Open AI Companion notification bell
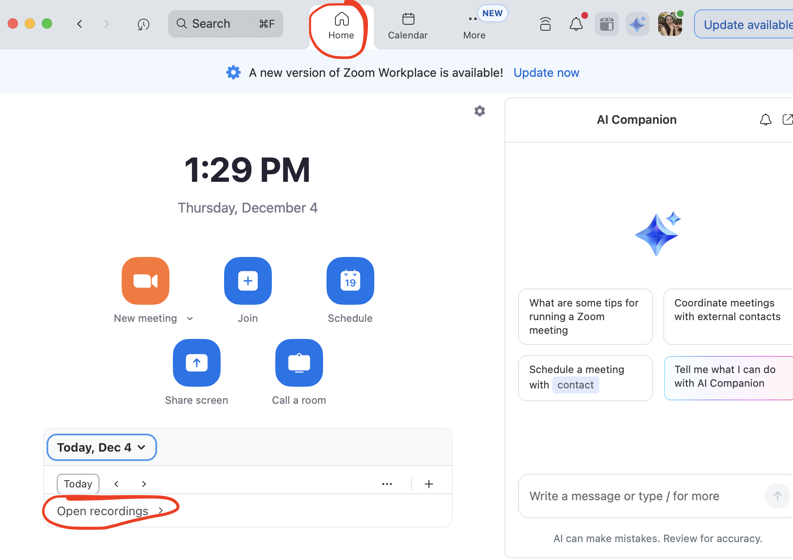Image resolution: width=793 pixels, height=560 pixels. point(766,120)
